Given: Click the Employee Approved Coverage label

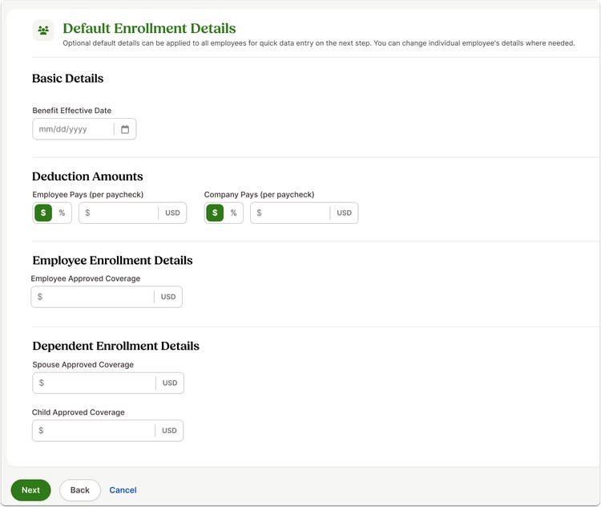Looking at the screenshot, I should tap(86, 278).
